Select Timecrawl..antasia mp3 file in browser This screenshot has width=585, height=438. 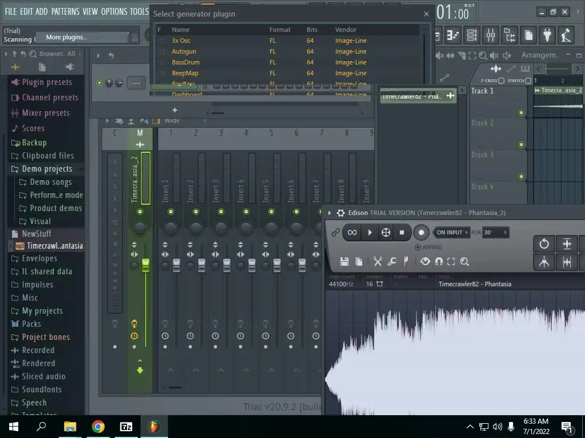coord(49,246)
